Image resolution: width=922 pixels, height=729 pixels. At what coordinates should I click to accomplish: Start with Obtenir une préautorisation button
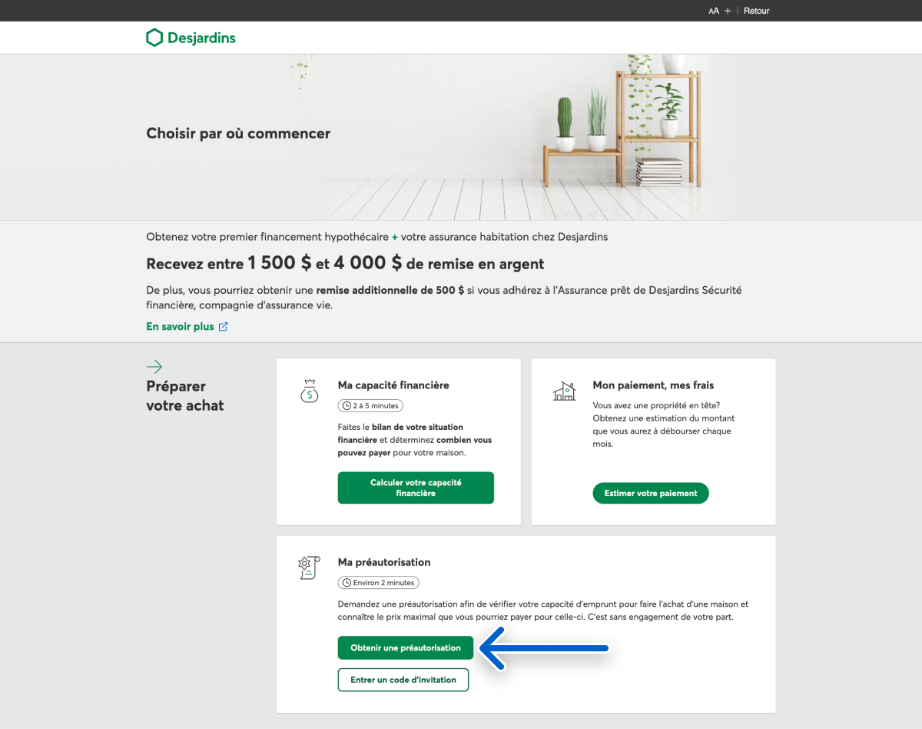coord(406,647)
